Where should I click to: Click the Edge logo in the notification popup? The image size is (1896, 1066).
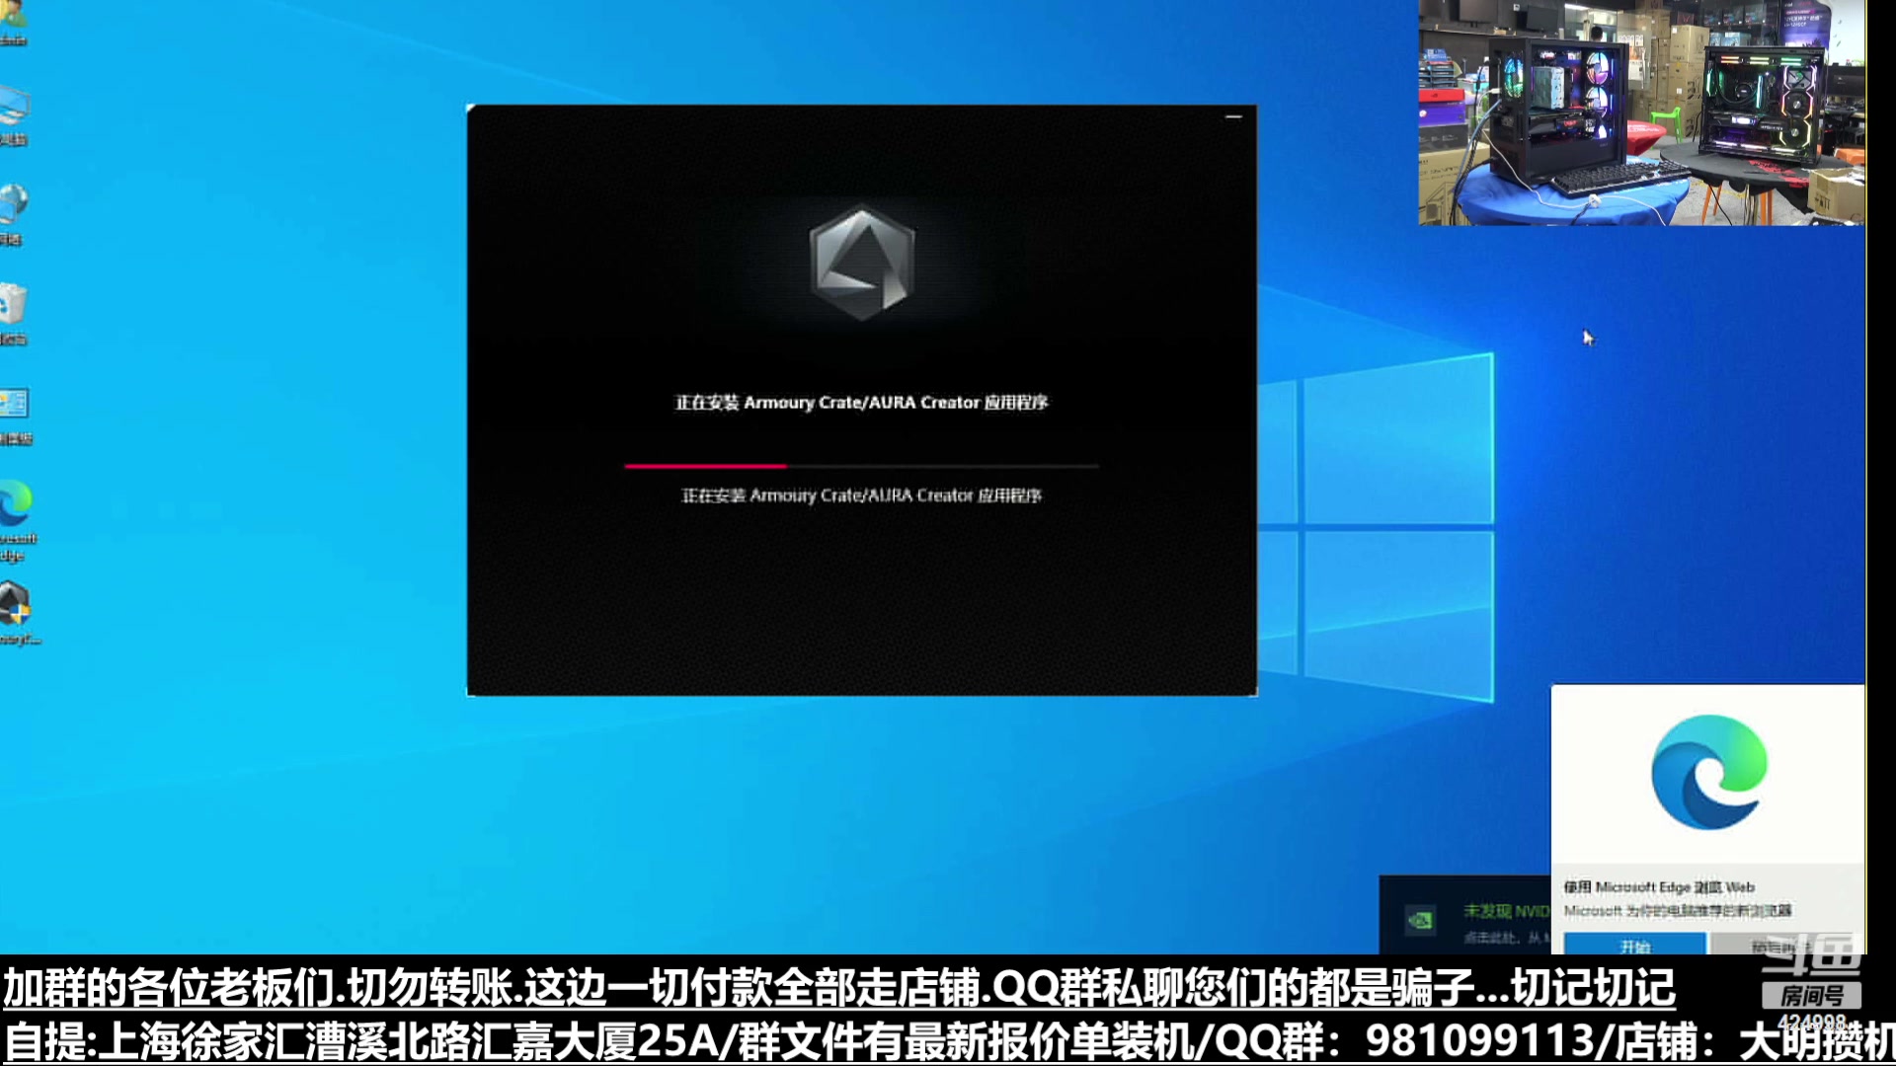1708,772
